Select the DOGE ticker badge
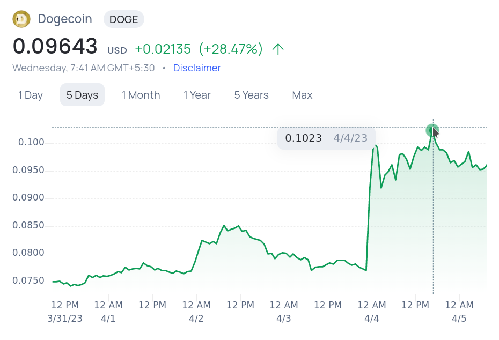Screen dimensions: 499x340 point(124,19)
